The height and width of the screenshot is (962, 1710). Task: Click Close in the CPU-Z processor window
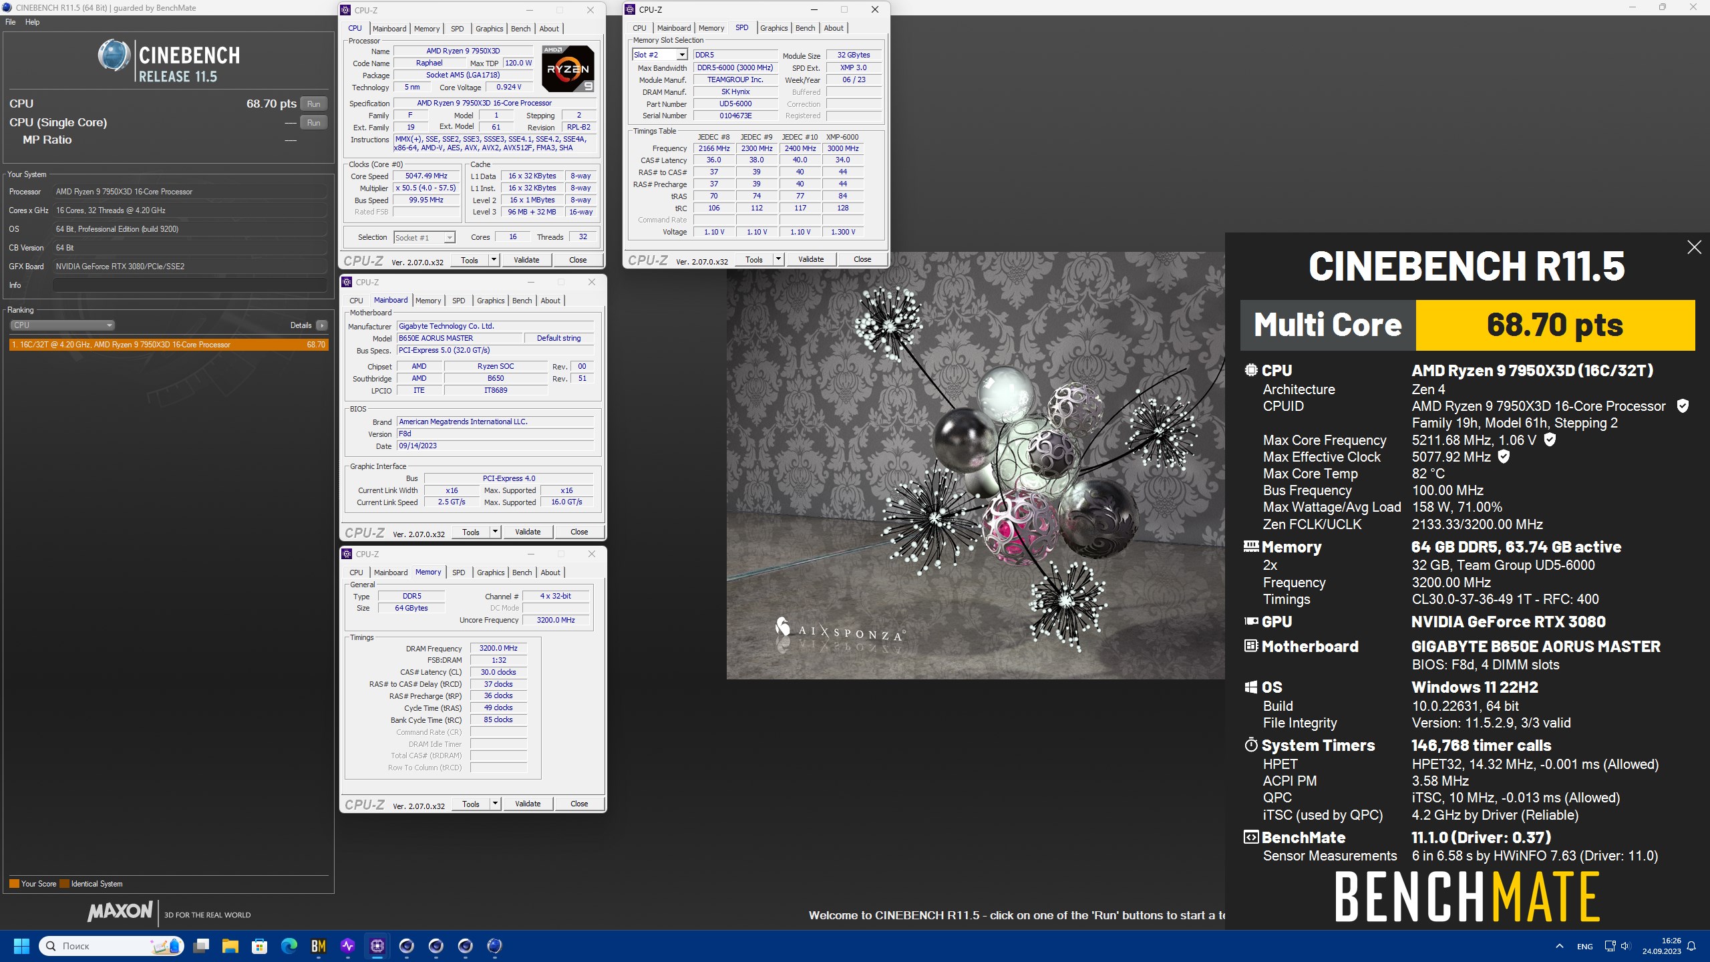coord(578,260)
